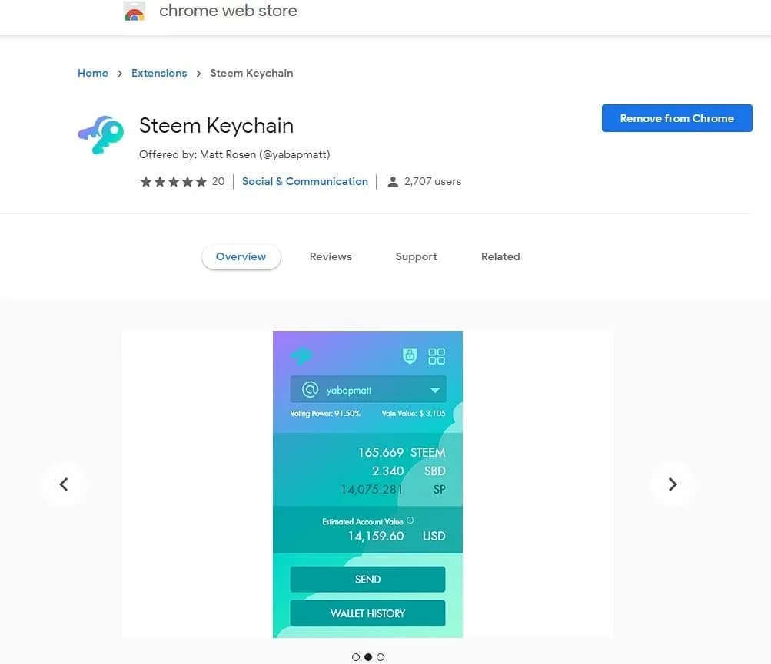771x664 pixels.
Task: Switch to the Reviews tab
Action: click(331, 256)
